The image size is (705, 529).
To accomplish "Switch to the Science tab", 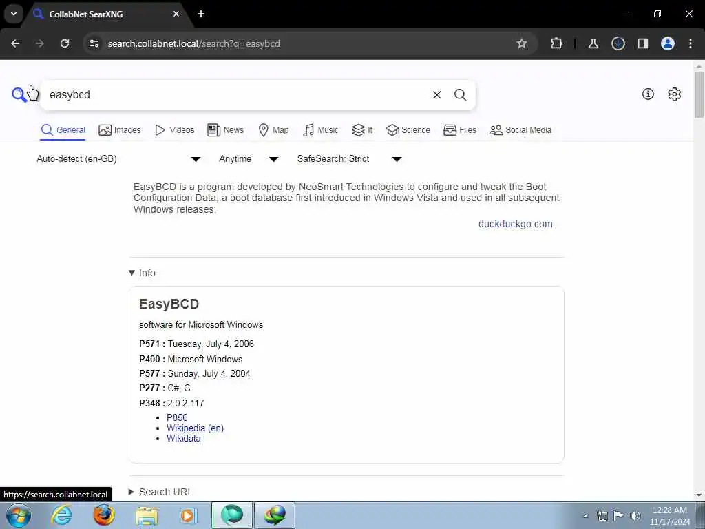I will 408,130.
